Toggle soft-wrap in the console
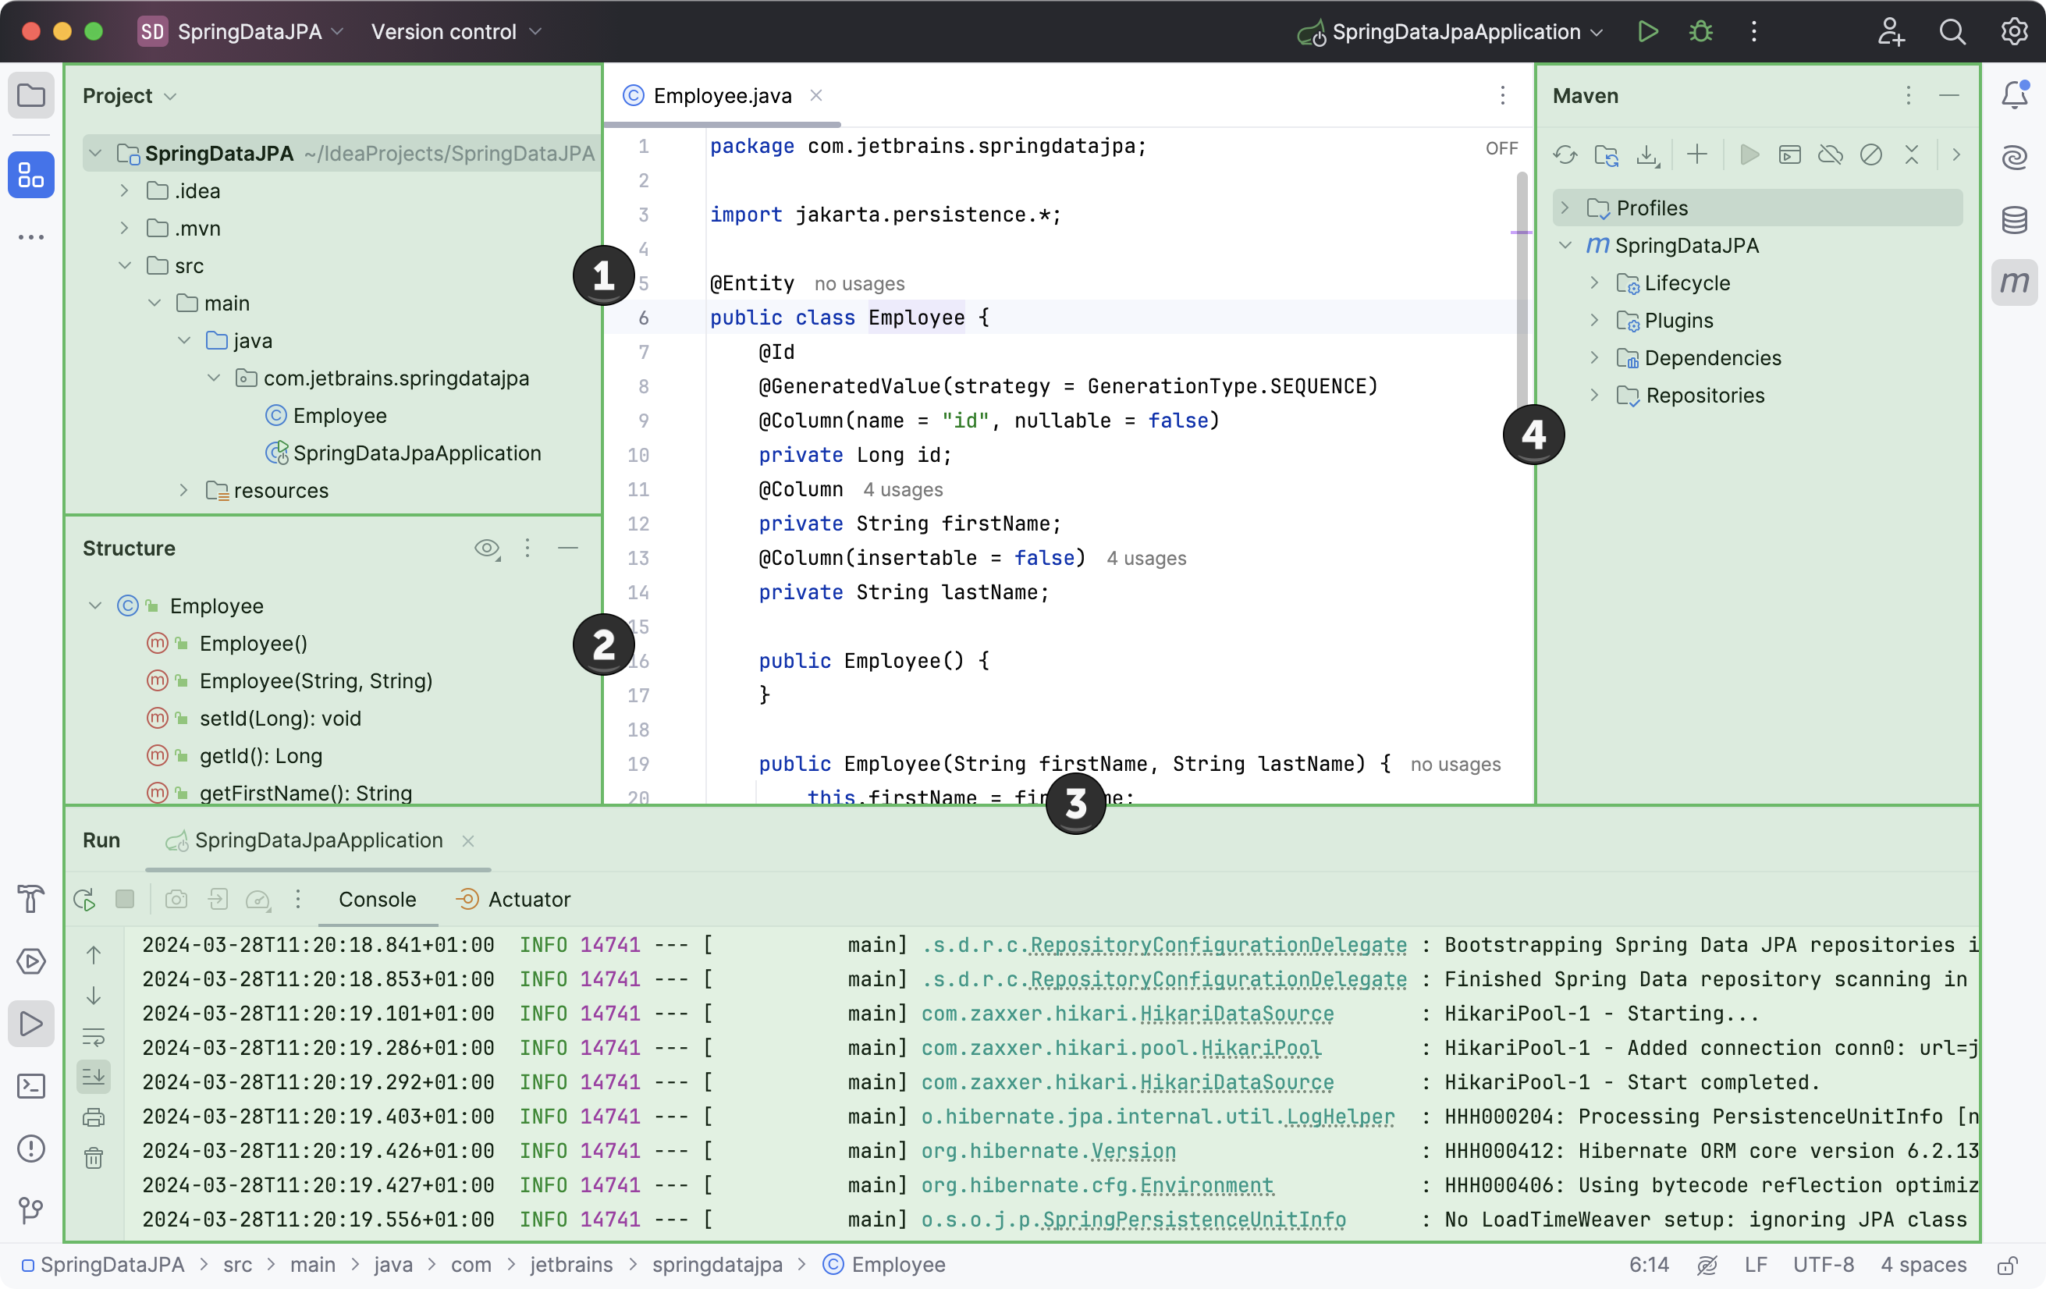 click(94, 1037)
